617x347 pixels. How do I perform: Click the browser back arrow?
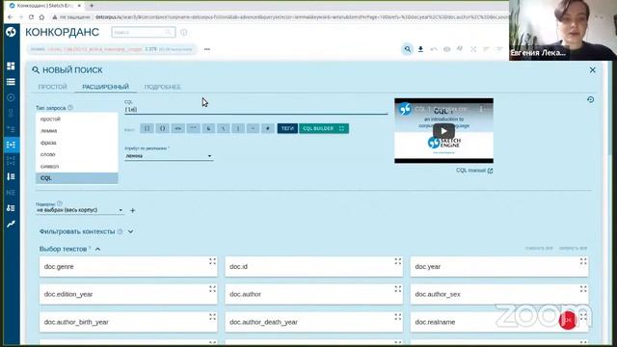[x=11, y=17]
